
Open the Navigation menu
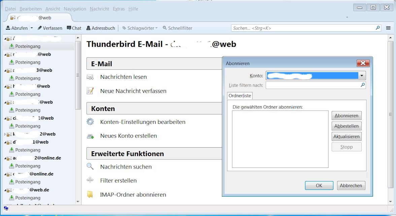pyautogui.click(x=75, y=9)
